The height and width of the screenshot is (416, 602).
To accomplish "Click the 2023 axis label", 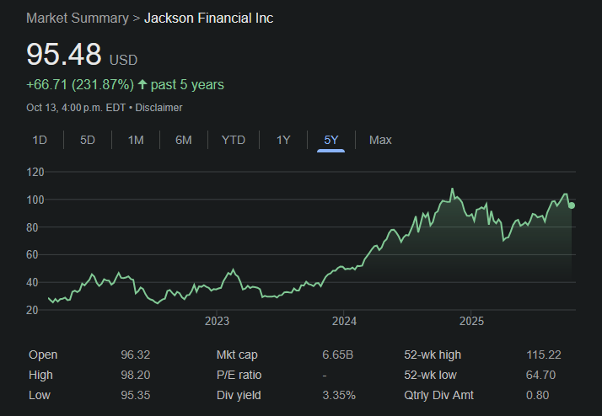I will pyautogui.click(x=217, y=321).
